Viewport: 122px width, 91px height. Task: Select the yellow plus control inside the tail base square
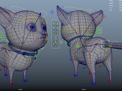click(110, 46)
